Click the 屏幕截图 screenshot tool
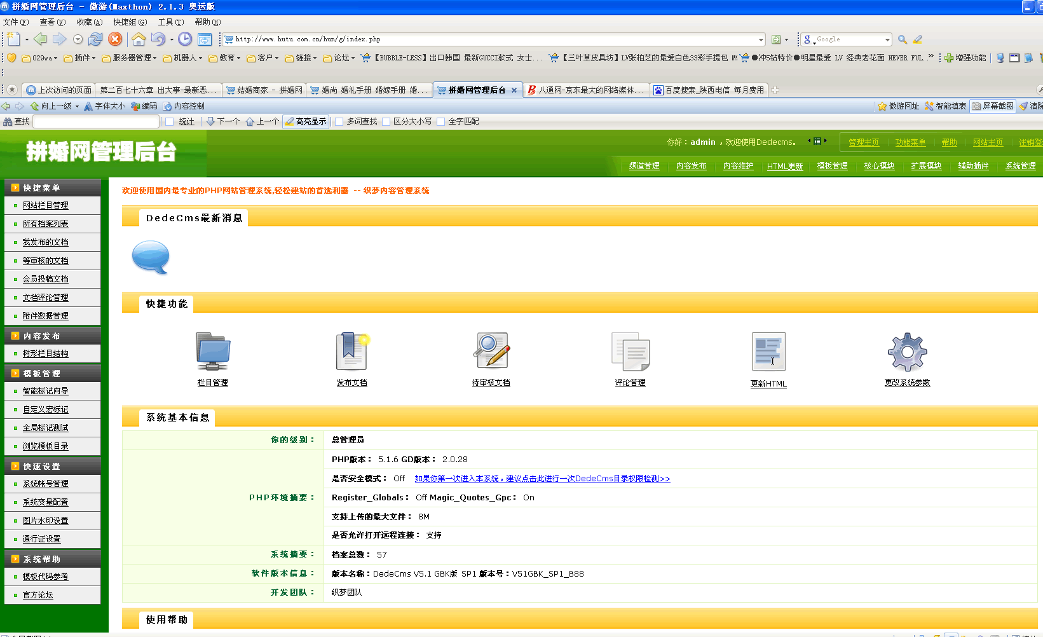1043x637 pixels. (x=992, y=106)
